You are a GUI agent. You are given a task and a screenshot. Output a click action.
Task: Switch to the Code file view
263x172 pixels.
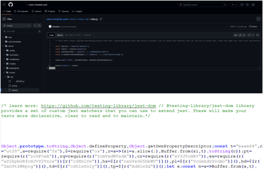click(51, 35)
